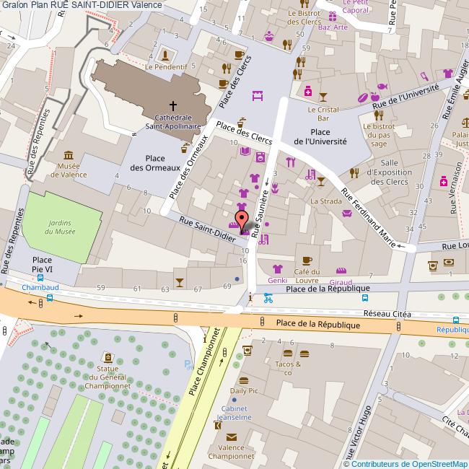Click the Valence Championnet post office icon
Screen dimensions: 469x469
click(231, 437)
